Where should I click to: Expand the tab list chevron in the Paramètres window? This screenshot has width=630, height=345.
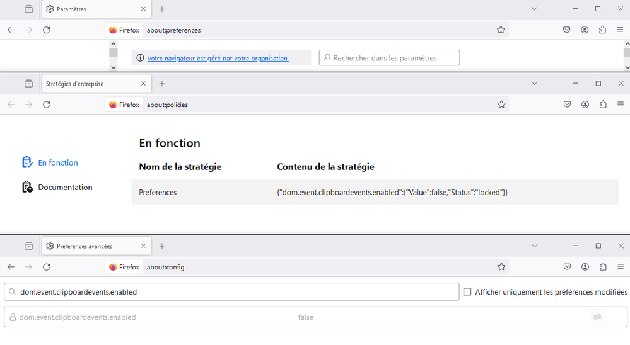point(534,9)
